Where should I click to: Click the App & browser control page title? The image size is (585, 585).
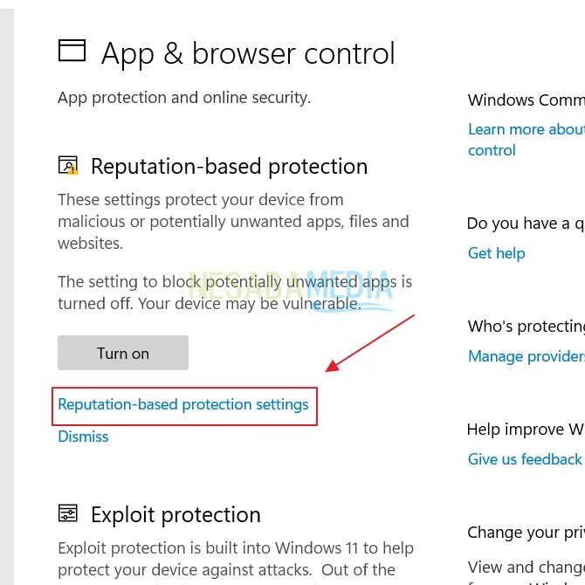pyautogui.click(x=248, y=53)
